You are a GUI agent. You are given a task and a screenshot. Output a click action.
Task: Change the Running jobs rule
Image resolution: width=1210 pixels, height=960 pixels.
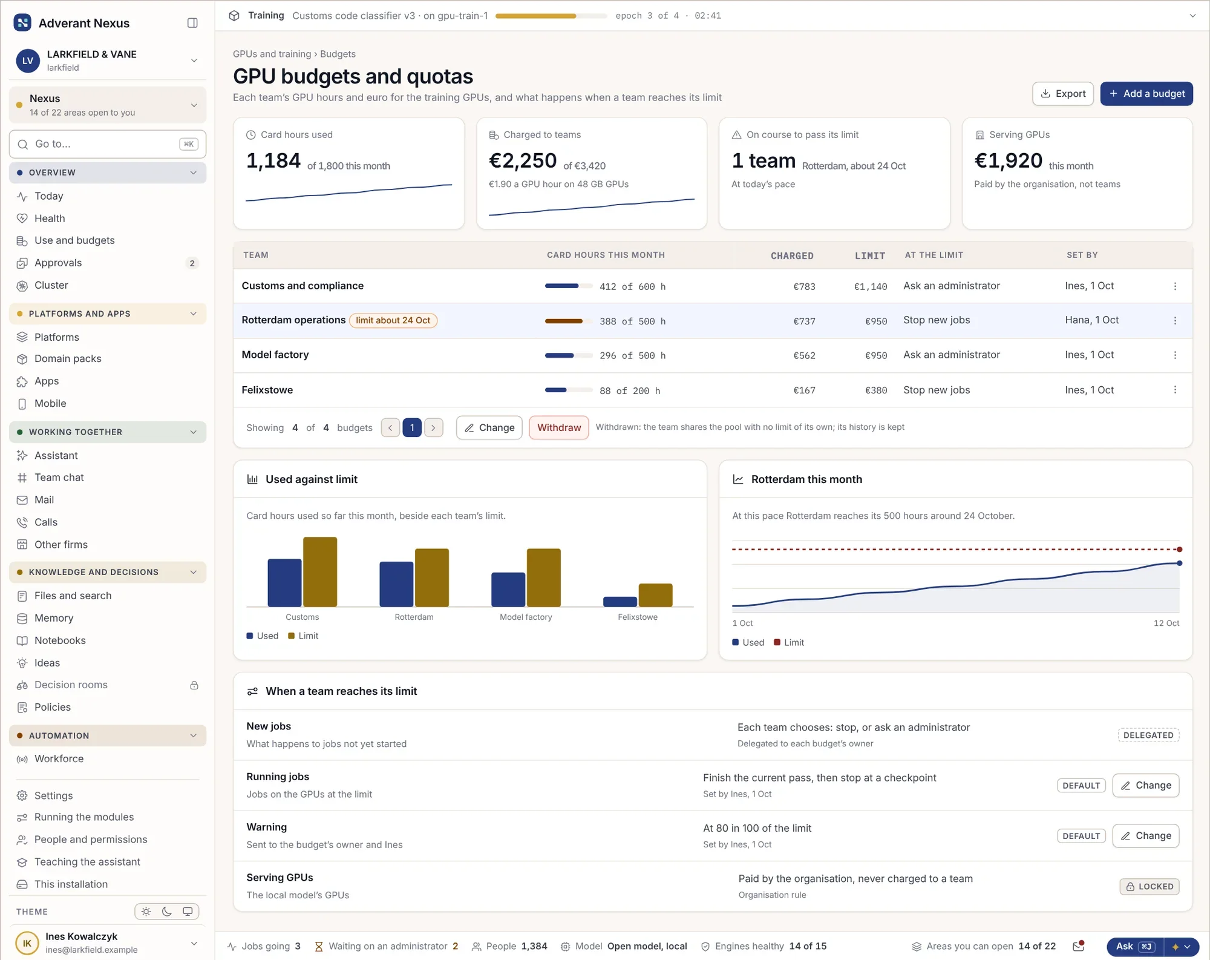[1146, 786]
